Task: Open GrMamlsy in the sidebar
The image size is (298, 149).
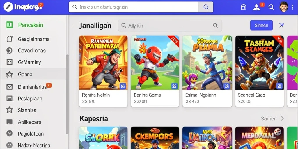Action: [33, 62]
